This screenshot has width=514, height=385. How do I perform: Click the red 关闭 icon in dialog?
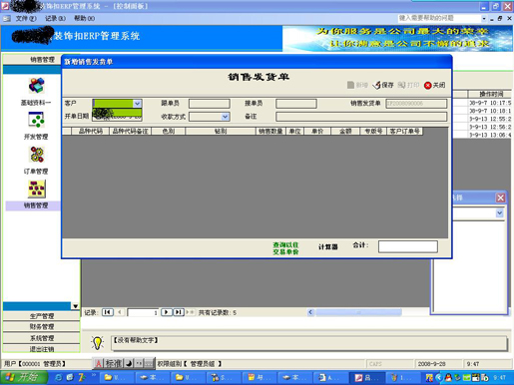(x=428, y=86)
